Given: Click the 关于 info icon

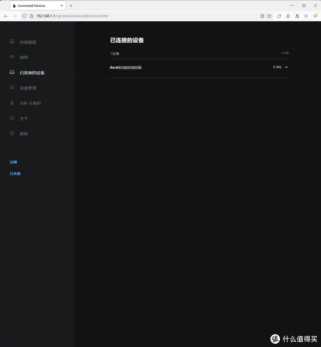Looking at the screenshot, I should (12, 118).
